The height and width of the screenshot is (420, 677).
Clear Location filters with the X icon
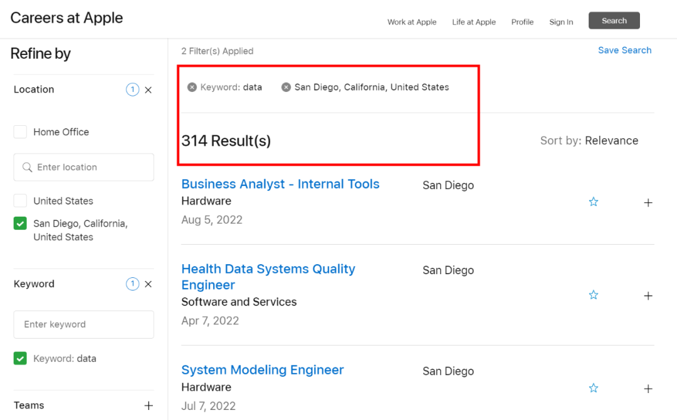(148, 90)
